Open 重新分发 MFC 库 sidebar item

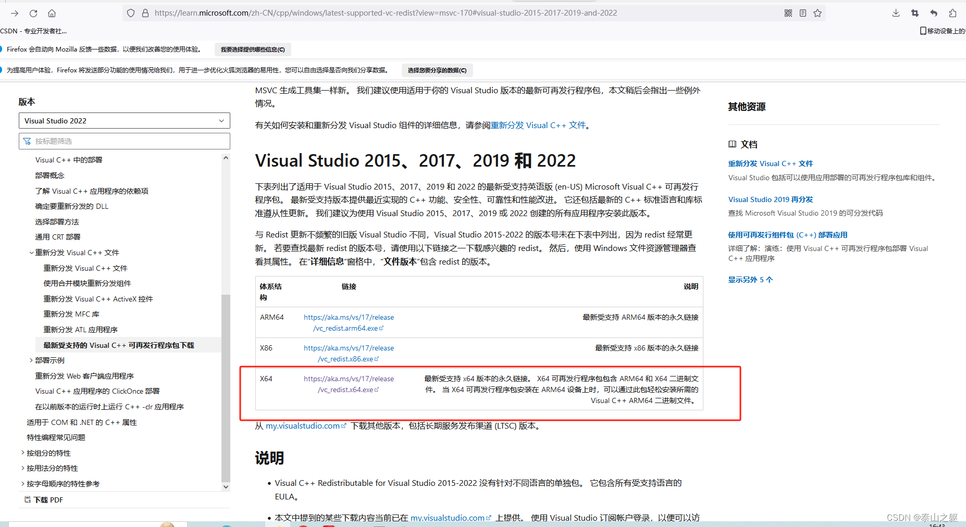(71, 314)
